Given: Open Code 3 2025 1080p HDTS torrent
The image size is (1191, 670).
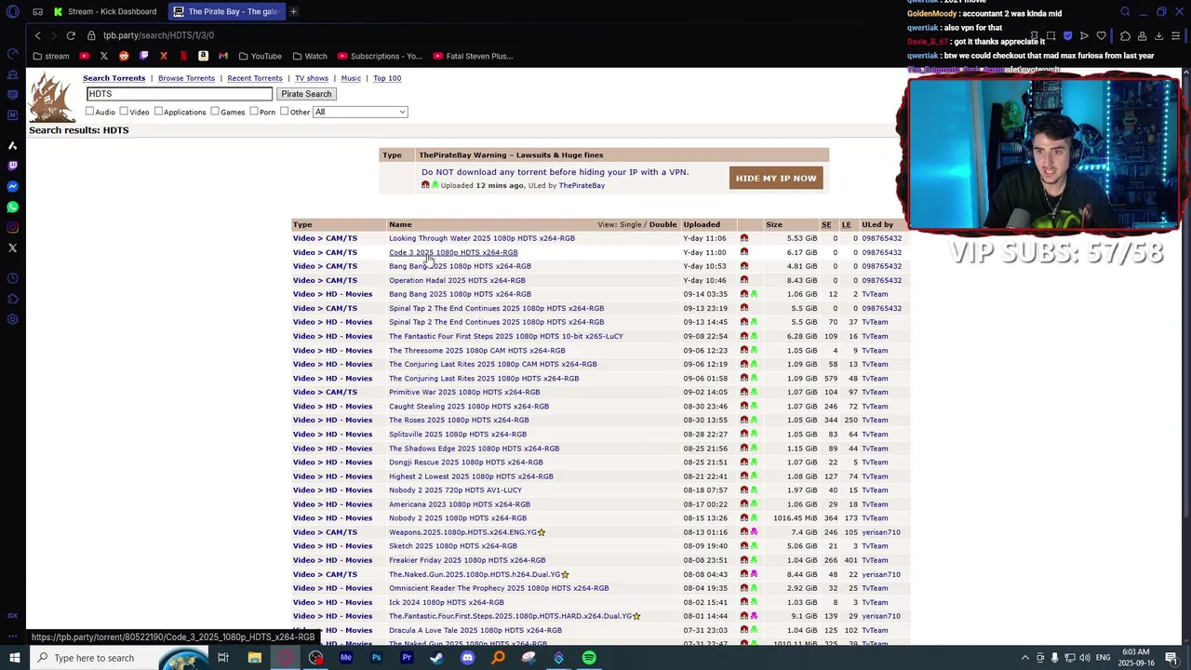Looking at the screenshot, I should 453,252.
